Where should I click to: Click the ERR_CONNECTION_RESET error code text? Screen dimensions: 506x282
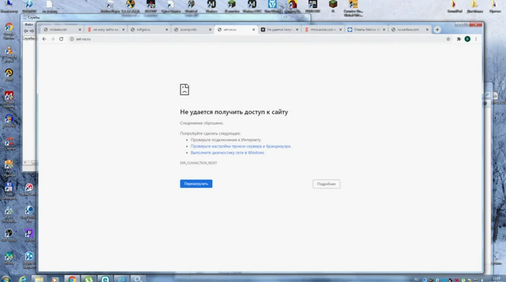pos(198,163)
